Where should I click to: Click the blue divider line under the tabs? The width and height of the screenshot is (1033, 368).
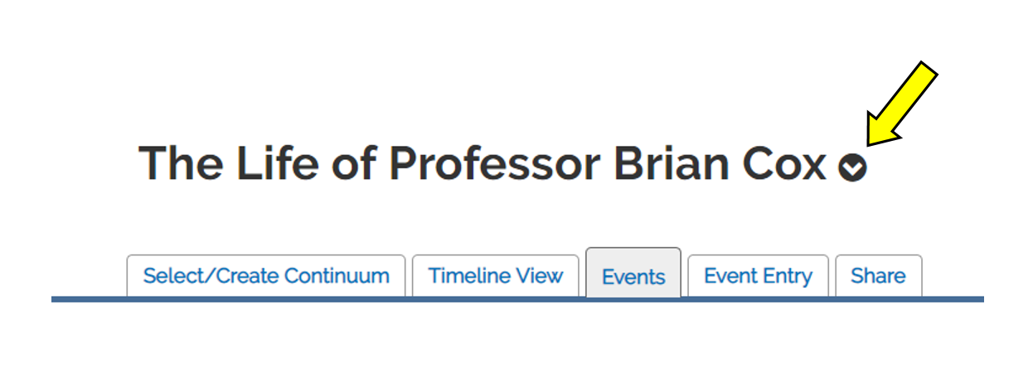[x=517, y=299]
